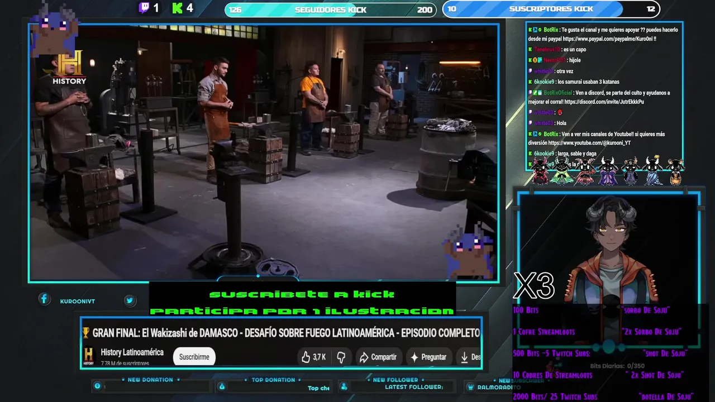
Task: Click the X3 multiplier text
Action: point(534,286)
